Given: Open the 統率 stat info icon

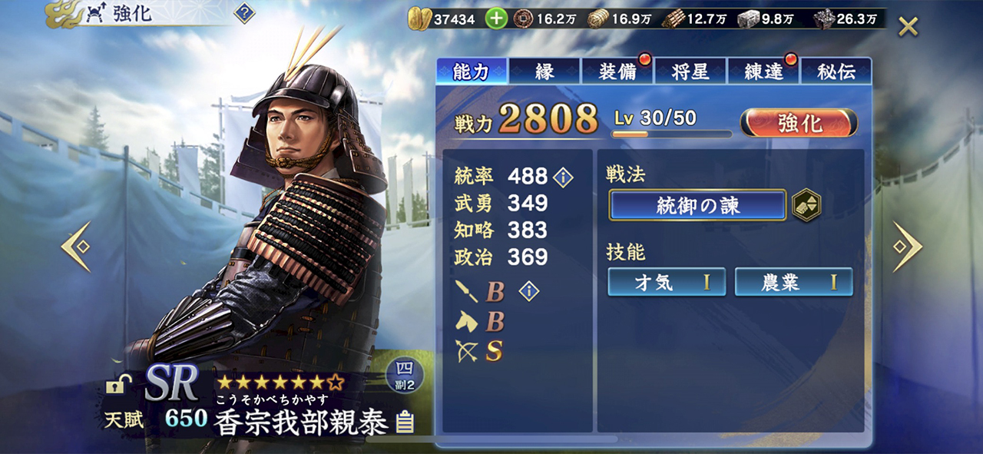Looking at the screenshot, I should 563,177.
